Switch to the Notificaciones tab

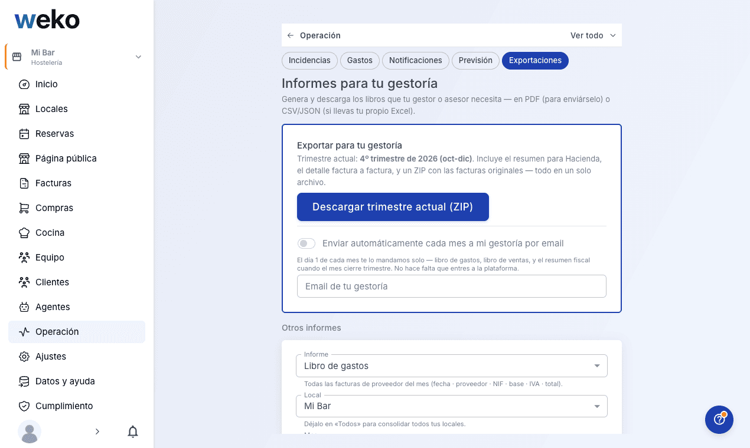point(416,61)
